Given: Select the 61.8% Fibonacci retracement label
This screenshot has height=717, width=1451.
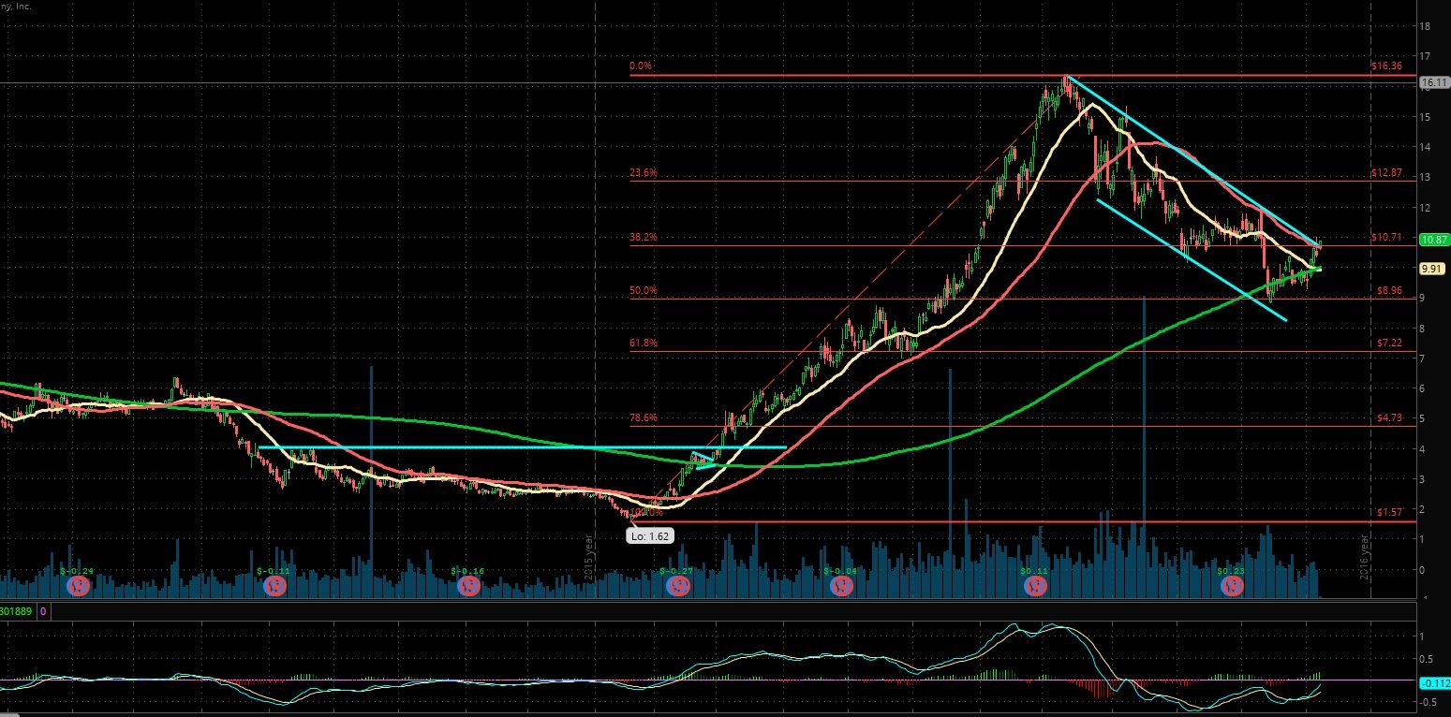Looking at the screenshot, I should (644, 344).
